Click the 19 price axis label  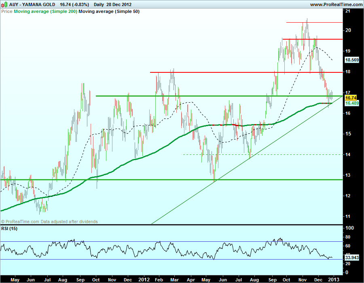(348, 51)
